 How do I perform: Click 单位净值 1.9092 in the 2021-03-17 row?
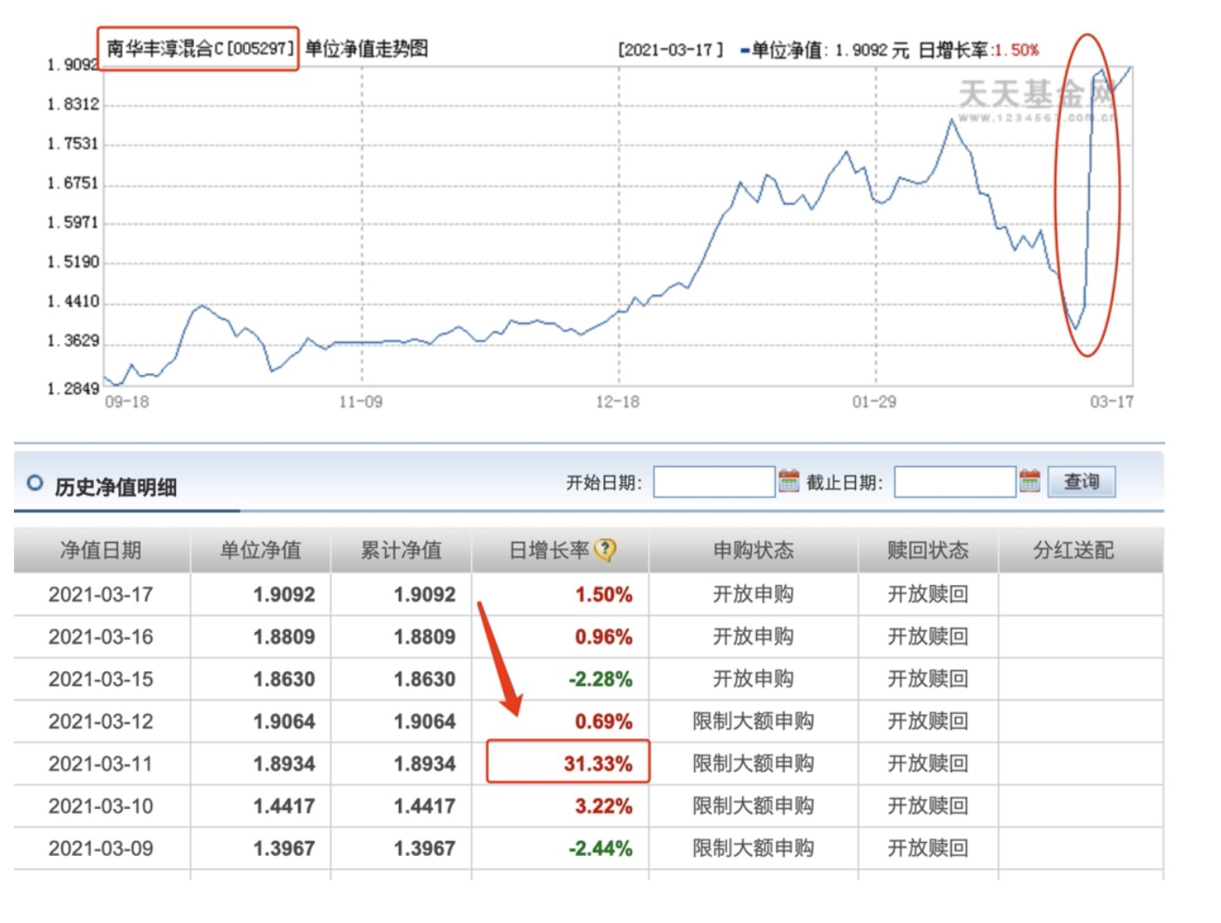pos(284,595)
